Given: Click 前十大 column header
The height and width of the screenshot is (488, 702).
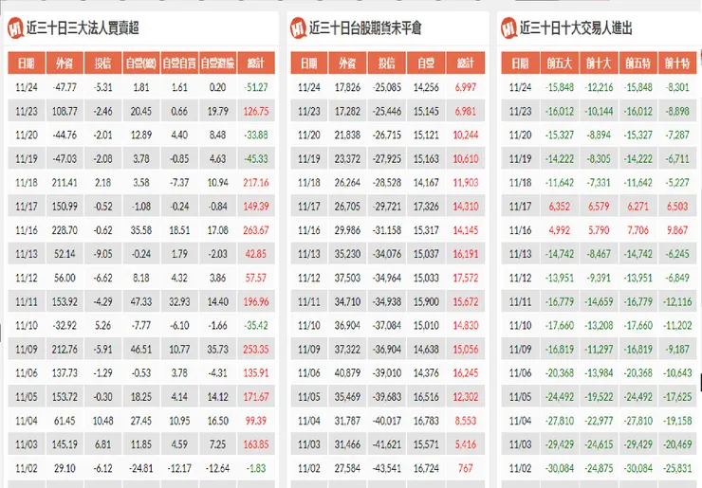Looking at the screenshot, I should click(599, 63).
